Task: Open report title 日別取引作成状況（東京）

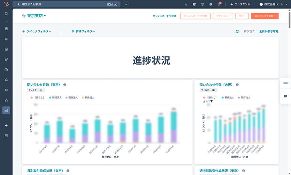Action: point(45,171)
